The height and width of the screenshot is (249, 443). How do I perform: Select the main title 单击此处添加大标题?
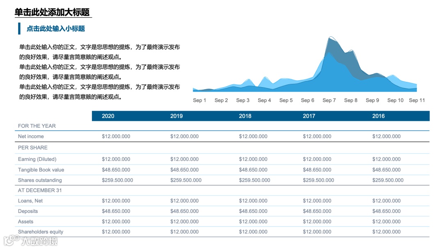pos(52,12)
